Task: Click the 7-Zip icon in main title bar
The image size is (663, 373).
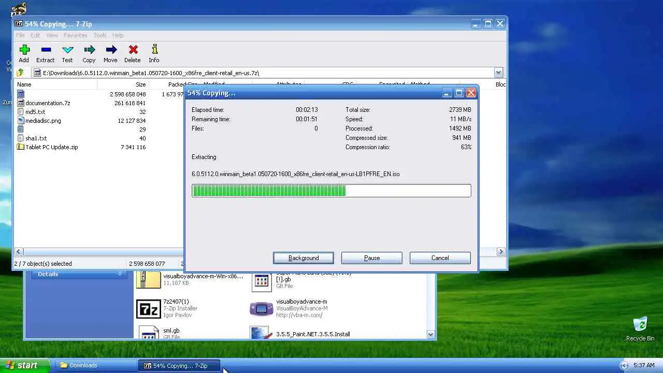Action: [19, 24]
